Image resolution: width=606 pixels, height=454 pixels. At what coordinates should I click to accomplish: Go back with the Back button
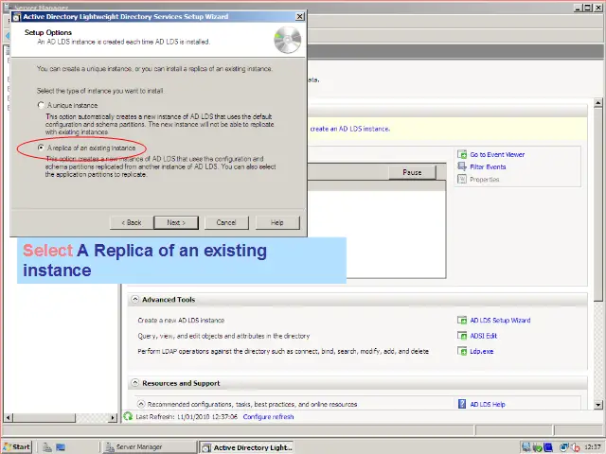[x=132, y=223]
